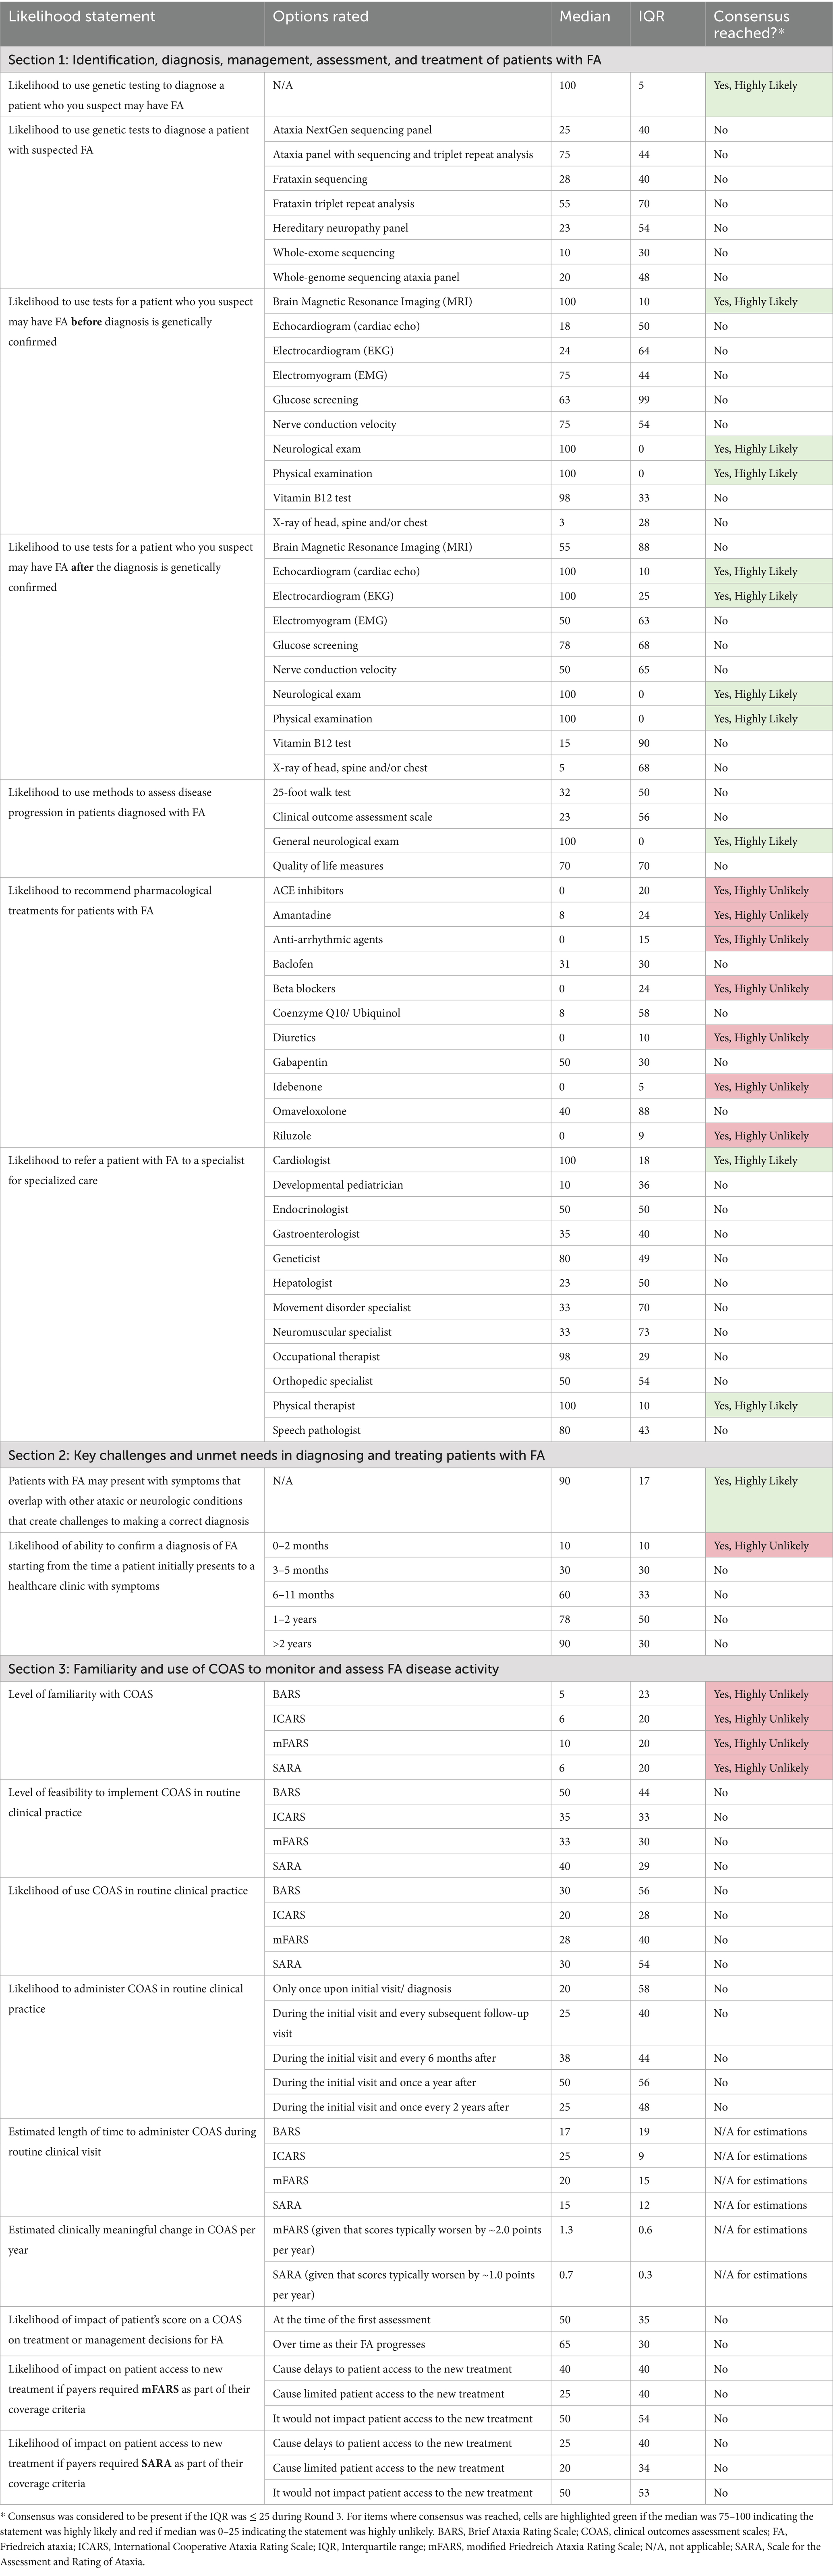Click the "Consensus reached?" column header
The height and width of the screenshot is (2576, 833).
click(x=751, y=24)
